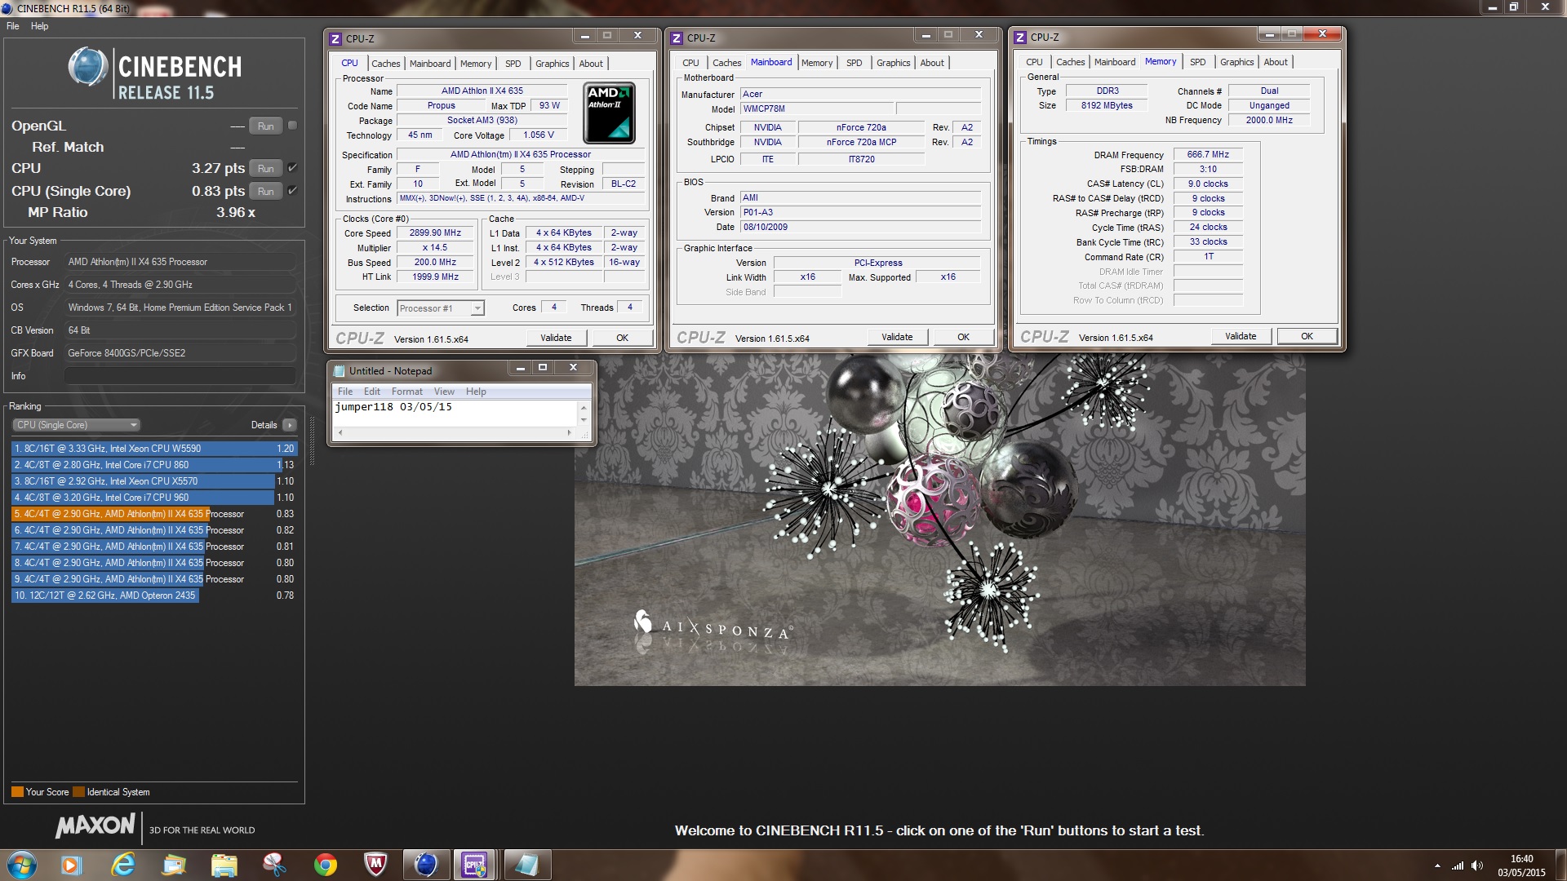
Task: Open Notepad Edit menu
Action: click(372, 392)
